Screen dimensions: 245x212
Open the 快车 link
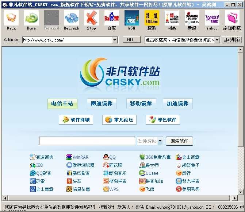click(74, 181)
